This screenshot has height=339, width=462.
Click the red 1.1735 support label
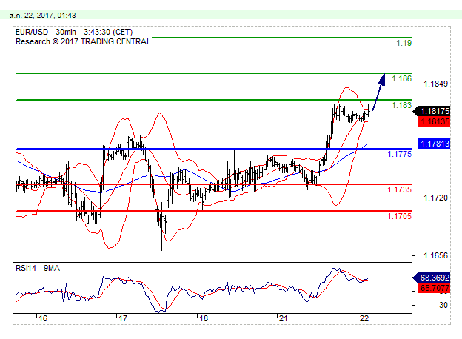[400, 190]
